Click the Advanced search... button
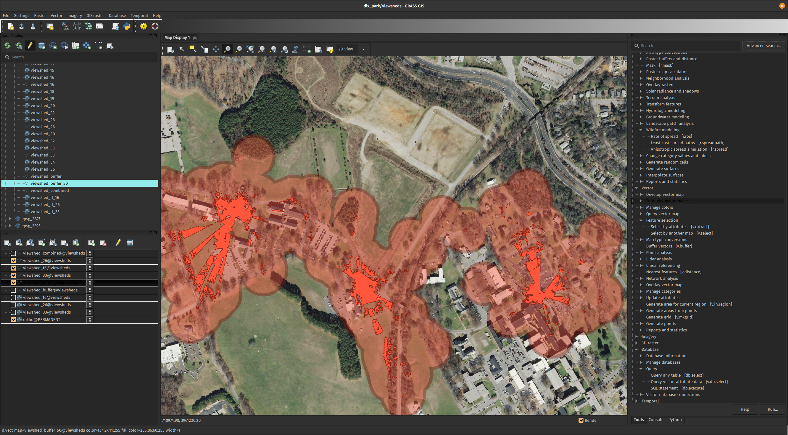Viewport: 788px width, 435px height. [x=763, y=45]
